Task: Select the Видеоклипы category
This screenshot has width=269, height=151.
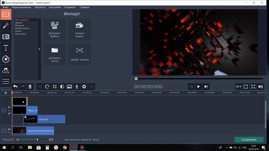Action: click(22, 28)
